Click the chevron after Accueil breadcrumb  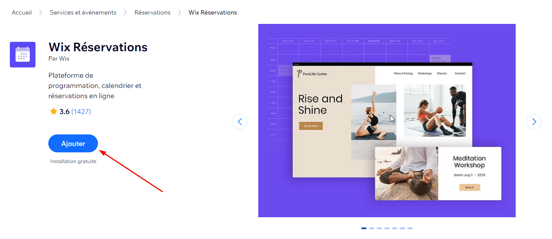pyautogui.click(x=41, y=13)
